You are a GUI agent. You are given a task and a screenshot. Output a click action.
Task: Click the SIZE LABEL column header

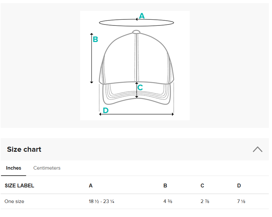(x=19, y=185)
